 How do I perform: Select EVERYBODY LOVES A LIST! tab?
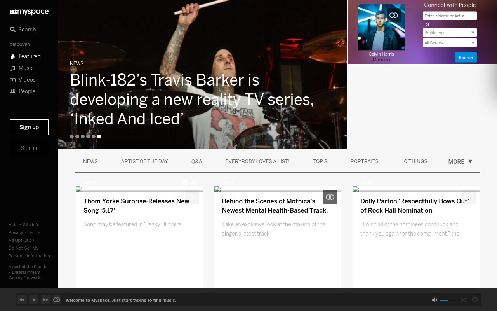tap(257, 161)
